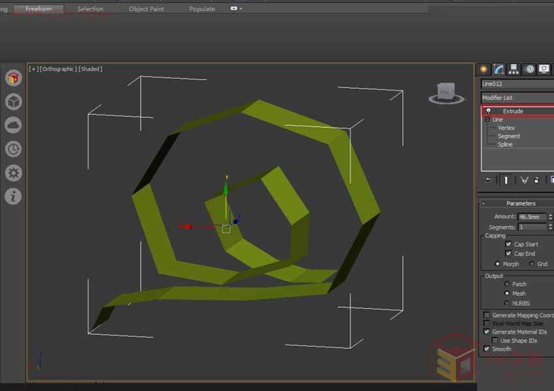Viewport: 554px width, 391px height.
Task: Click the clock icon in left sidebar
Action: point(14,149)
